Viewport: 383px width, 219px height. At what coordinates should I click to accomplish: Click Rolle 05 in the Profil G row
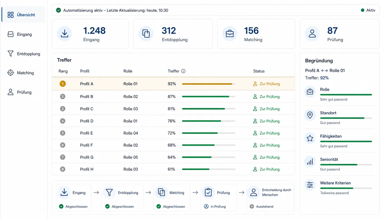click(x=131, y=157)
